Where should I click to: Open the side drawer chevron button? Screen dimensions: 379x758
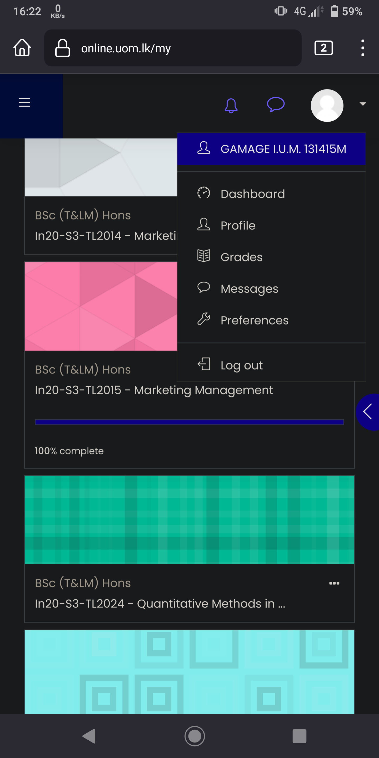tap(367, 412)
